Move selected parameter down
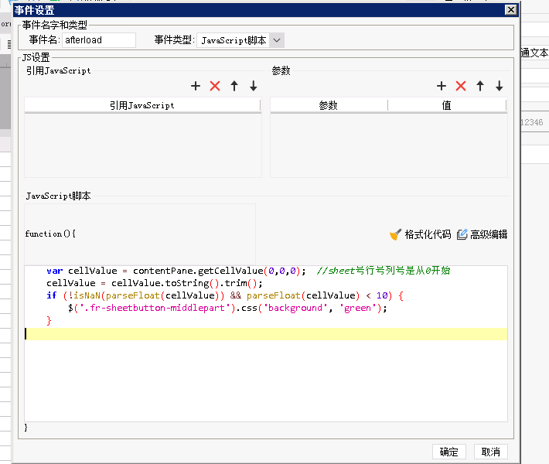This screenshot has width=549, height=464. click(500, 86)
